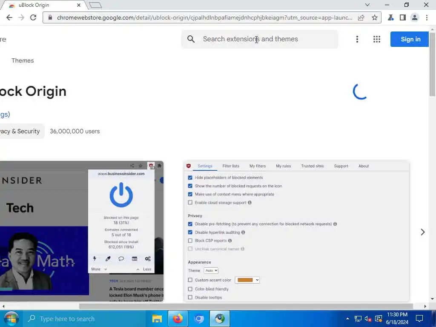Show hidden system tray icons
This screenshot has width=436, height=327.
click(x=347, y=318)
